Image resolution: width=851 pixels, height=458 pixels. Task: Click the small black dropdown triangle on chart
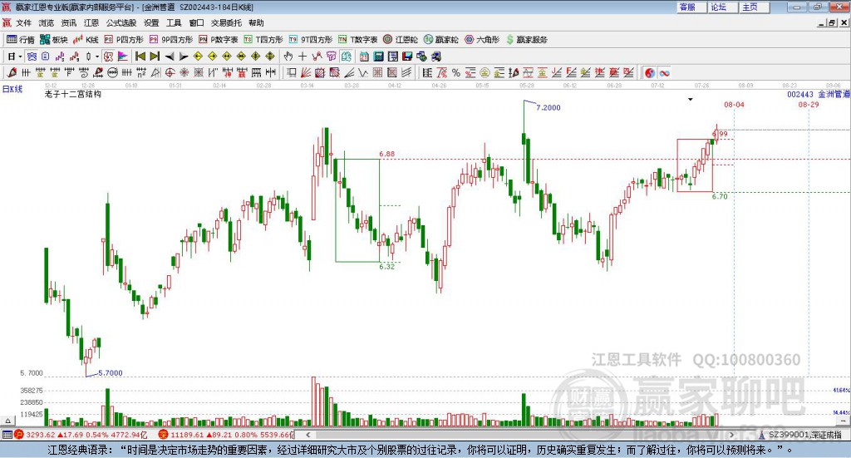point(691,99)
